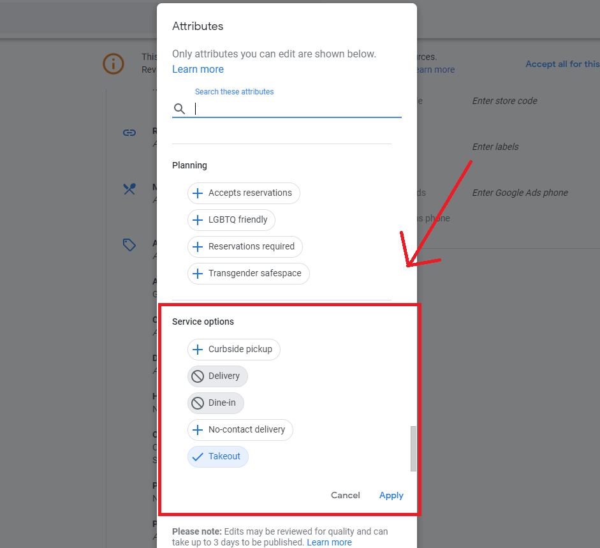Click the fork and spoon menu icon

coord(129,189)
